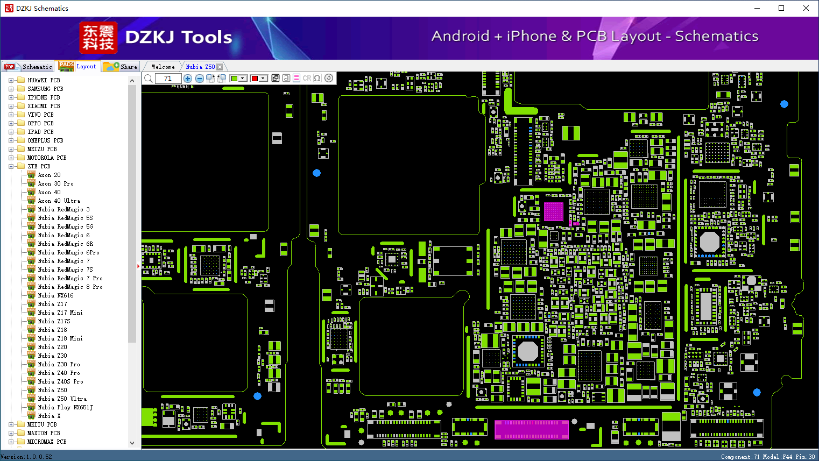
Task: Open the red color dropdown arrow
Action: 263,79
